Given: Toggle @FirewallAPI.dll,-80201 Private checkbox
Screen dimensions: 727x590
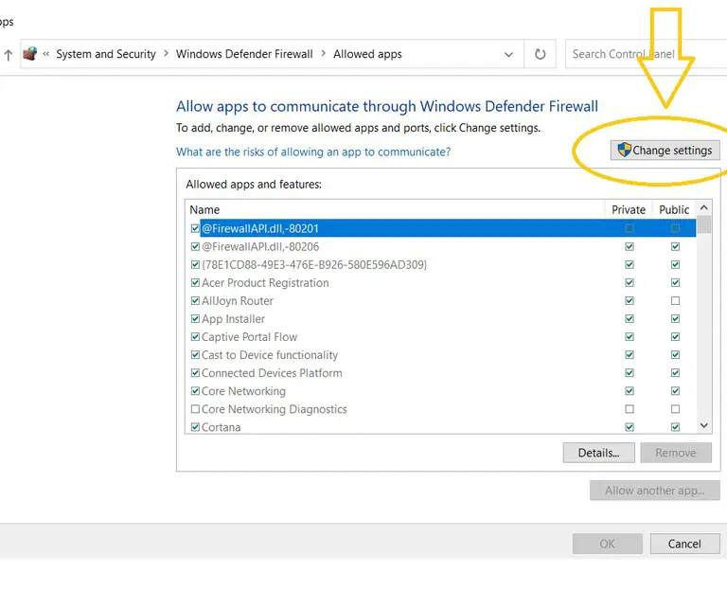Looking at the screenshot, I should click(x=629, y=228).
